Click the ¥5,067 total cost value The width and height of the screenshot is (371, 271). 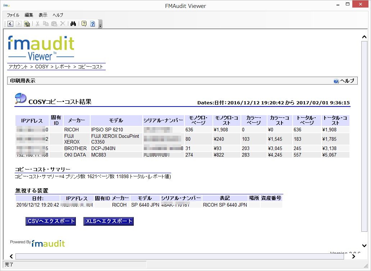tap(329, 155)
